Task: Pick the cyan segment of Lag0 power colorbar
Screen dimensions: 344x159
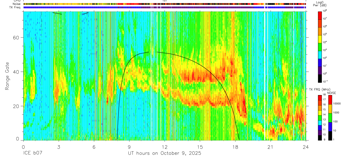Action: click(x=320, y=55)
